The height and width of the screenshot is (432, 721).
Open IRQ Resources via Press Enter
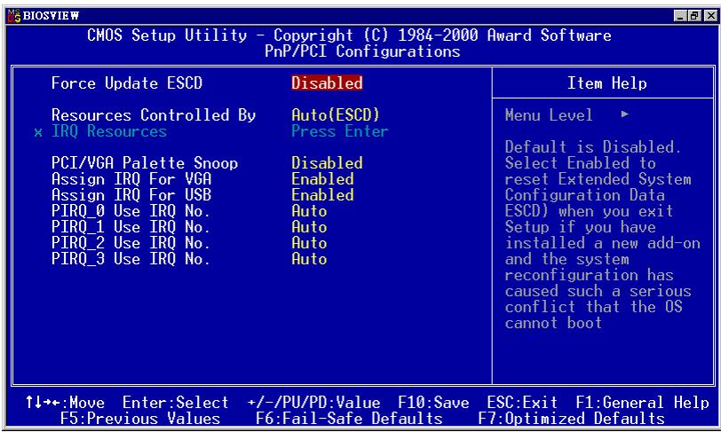[340, 131]
